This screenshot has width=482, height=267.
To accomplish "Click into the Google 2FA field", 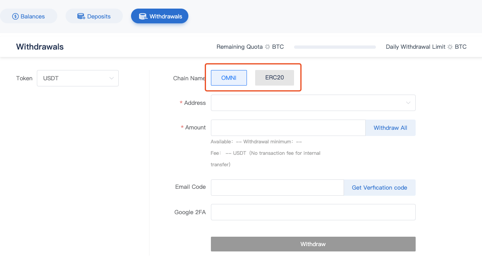I will 313,212.
